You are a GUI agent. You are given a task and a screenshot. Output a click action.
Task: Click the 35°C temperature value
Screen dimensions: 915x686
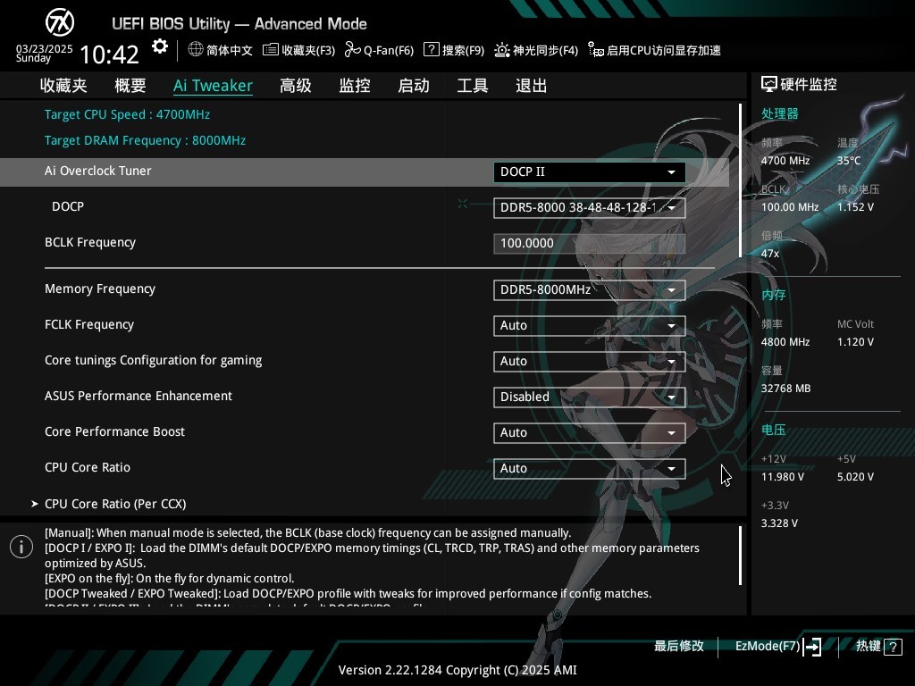click(x=849, y=161)
